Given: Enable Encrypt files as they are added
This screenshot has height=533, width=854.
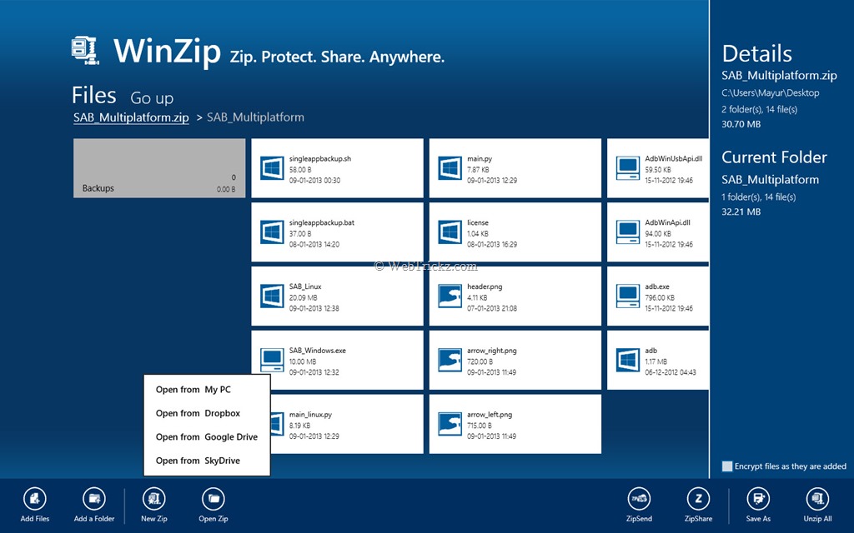Looking at the screenshot, I should tap(727, 466).
